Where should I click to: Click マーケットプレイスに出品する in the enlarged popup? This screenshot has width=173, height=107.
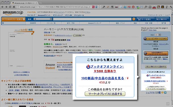[105, 94]
